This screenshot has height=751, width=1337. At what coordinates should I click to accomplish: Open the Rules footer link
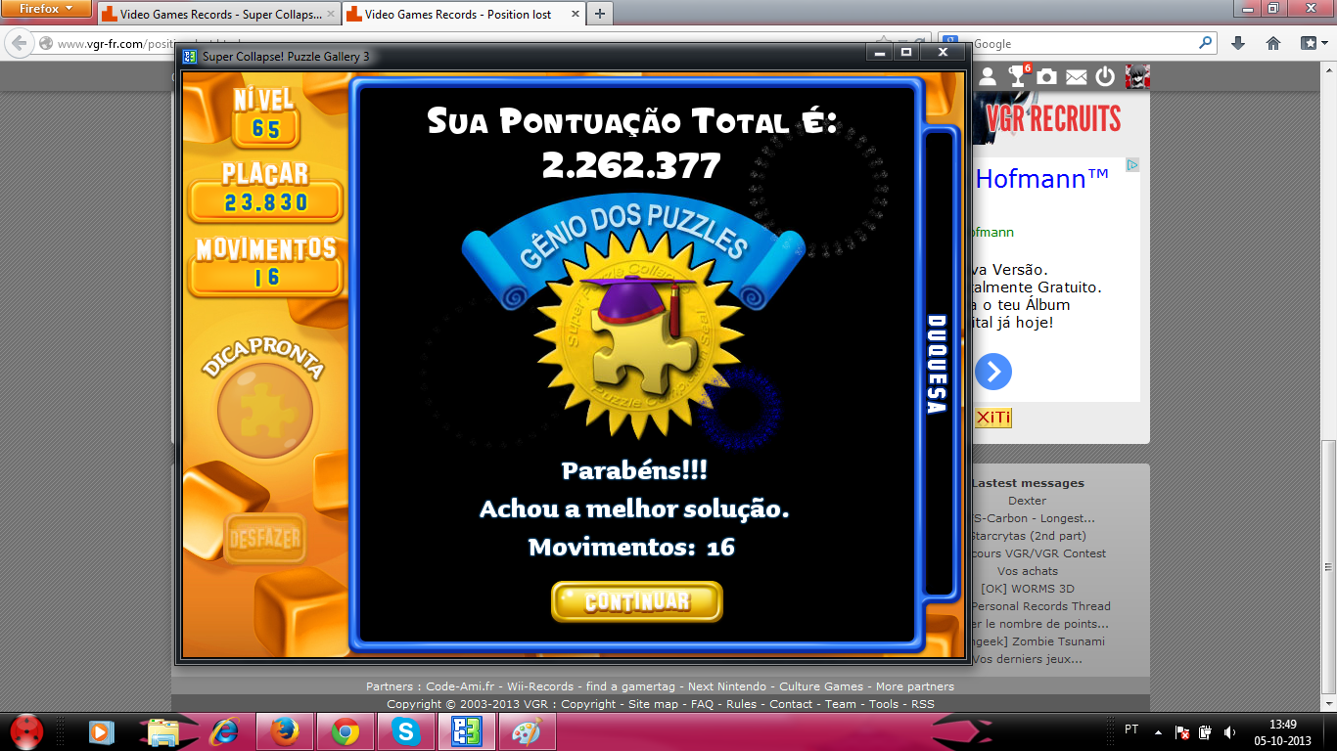(741, 704)
